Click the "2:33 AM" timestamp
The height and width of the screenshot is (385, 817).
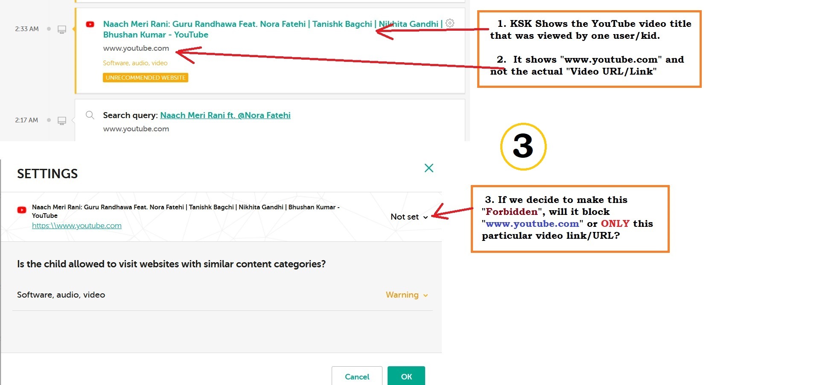(x=27, y=29)
